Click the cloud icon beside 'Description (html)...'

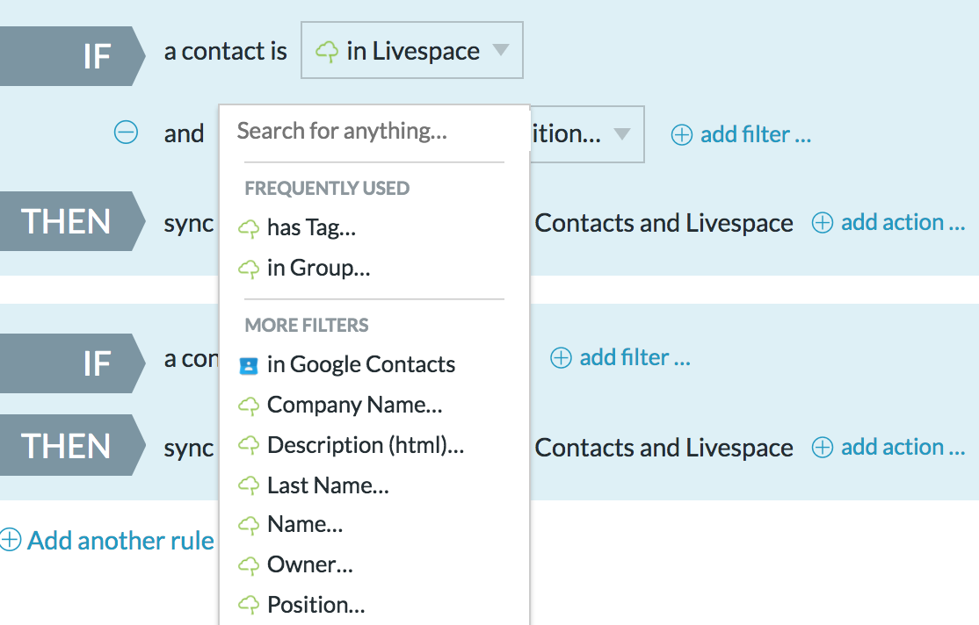coord(249,446)
